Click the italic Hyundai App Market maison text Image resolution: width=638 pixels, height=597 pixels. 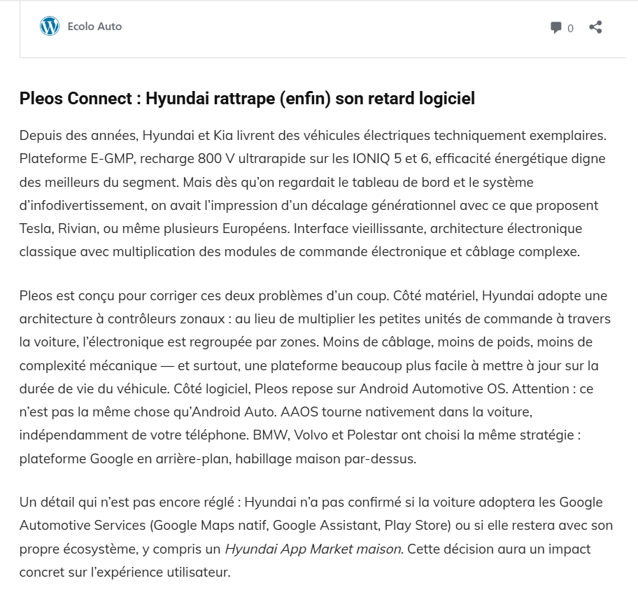pyautogui.click(x=313, y=548)
